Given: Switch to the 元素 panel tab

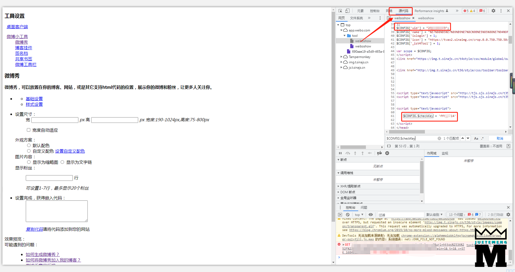Looking at the screenshot, I should point(360,11).
